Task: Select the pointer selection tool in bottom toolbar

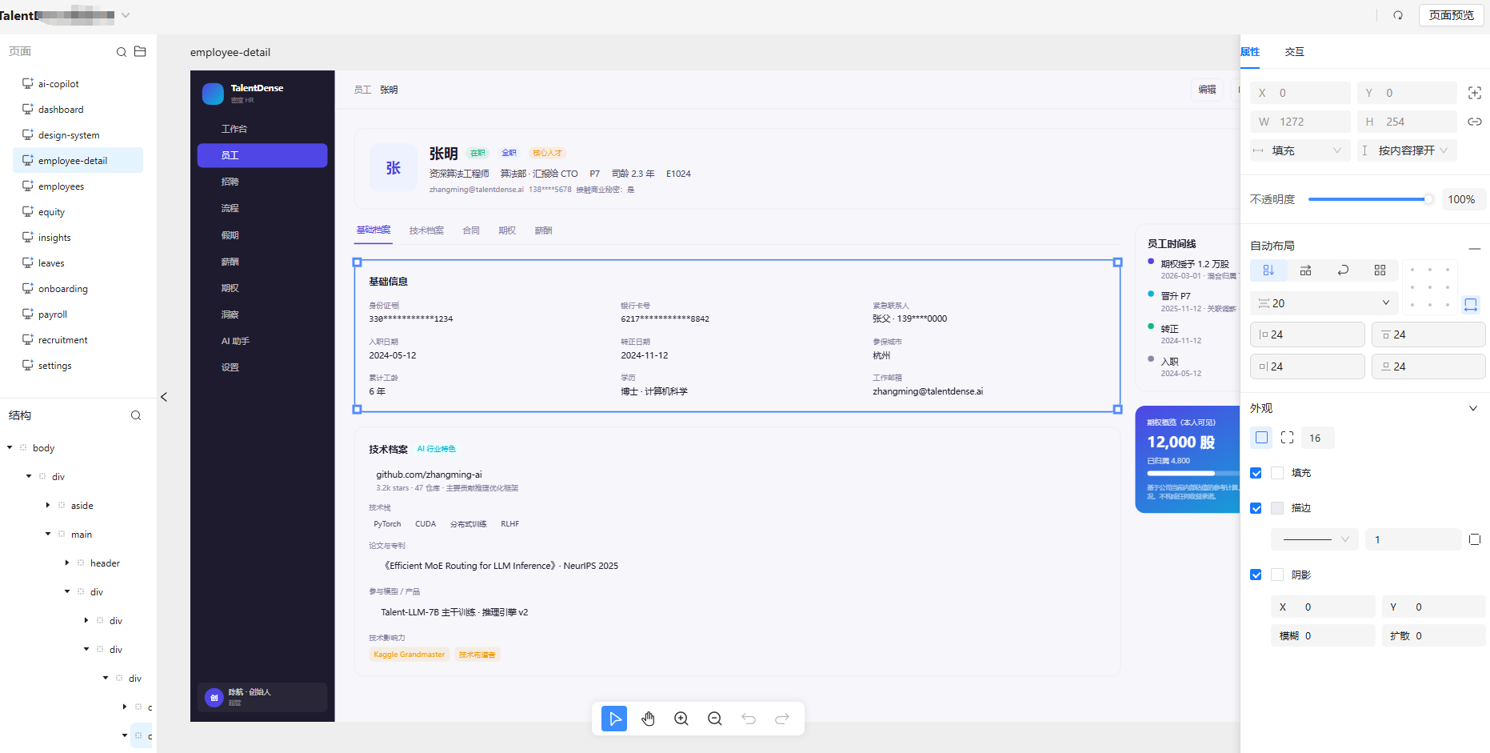Action: pos(614,719)
